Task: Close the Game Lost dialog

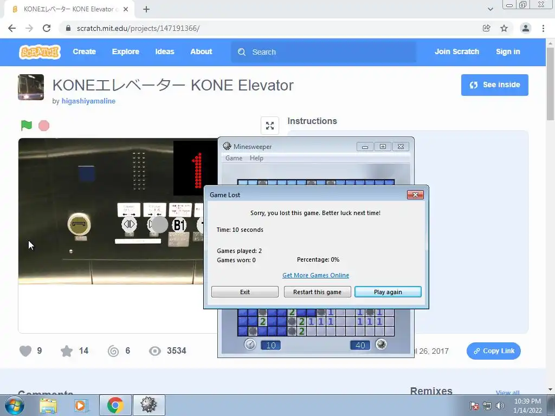Action: click(x=415, y=194)
